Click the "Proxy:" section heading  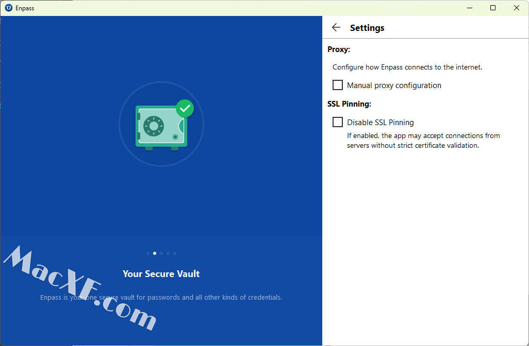click(339, 49)
